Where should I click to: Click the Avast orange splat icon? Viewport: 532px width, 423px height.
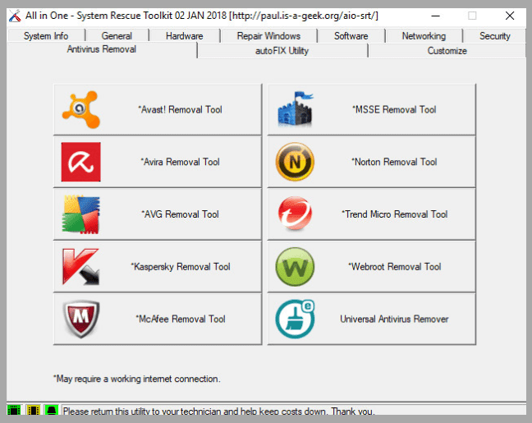point(80,110)
